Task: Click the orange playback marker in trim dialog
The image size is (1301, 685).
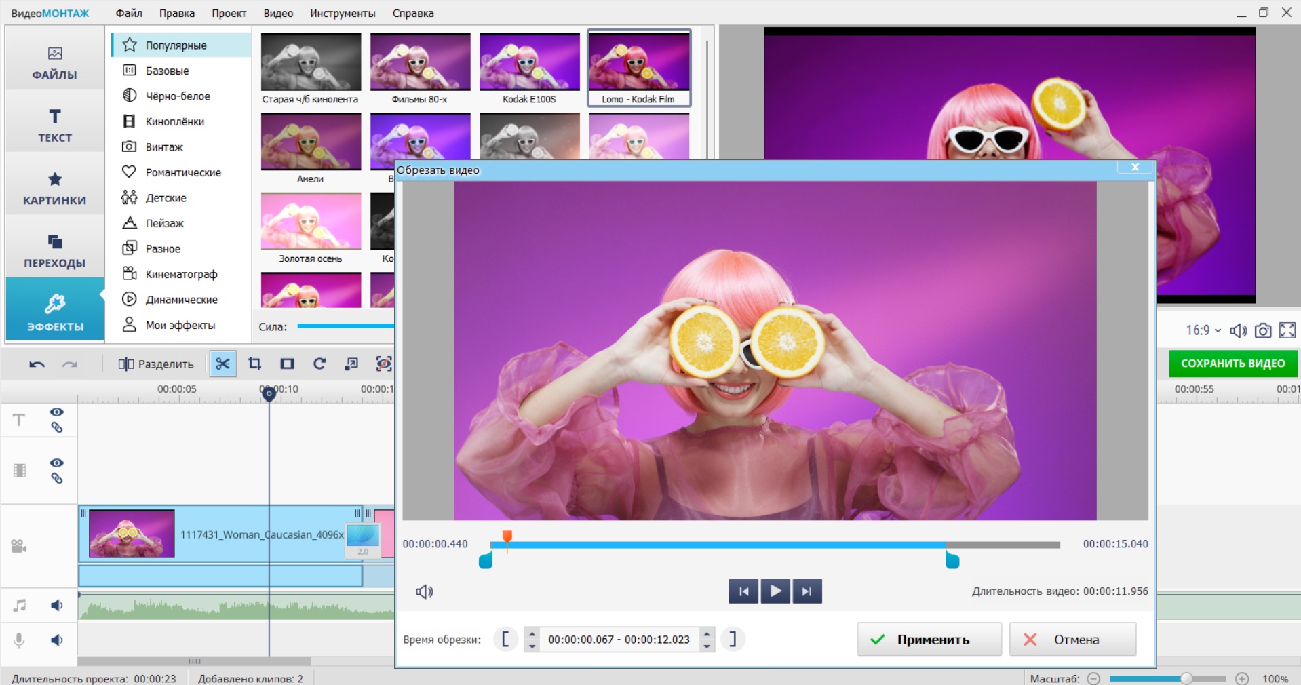Action: [x=507, y=538]
